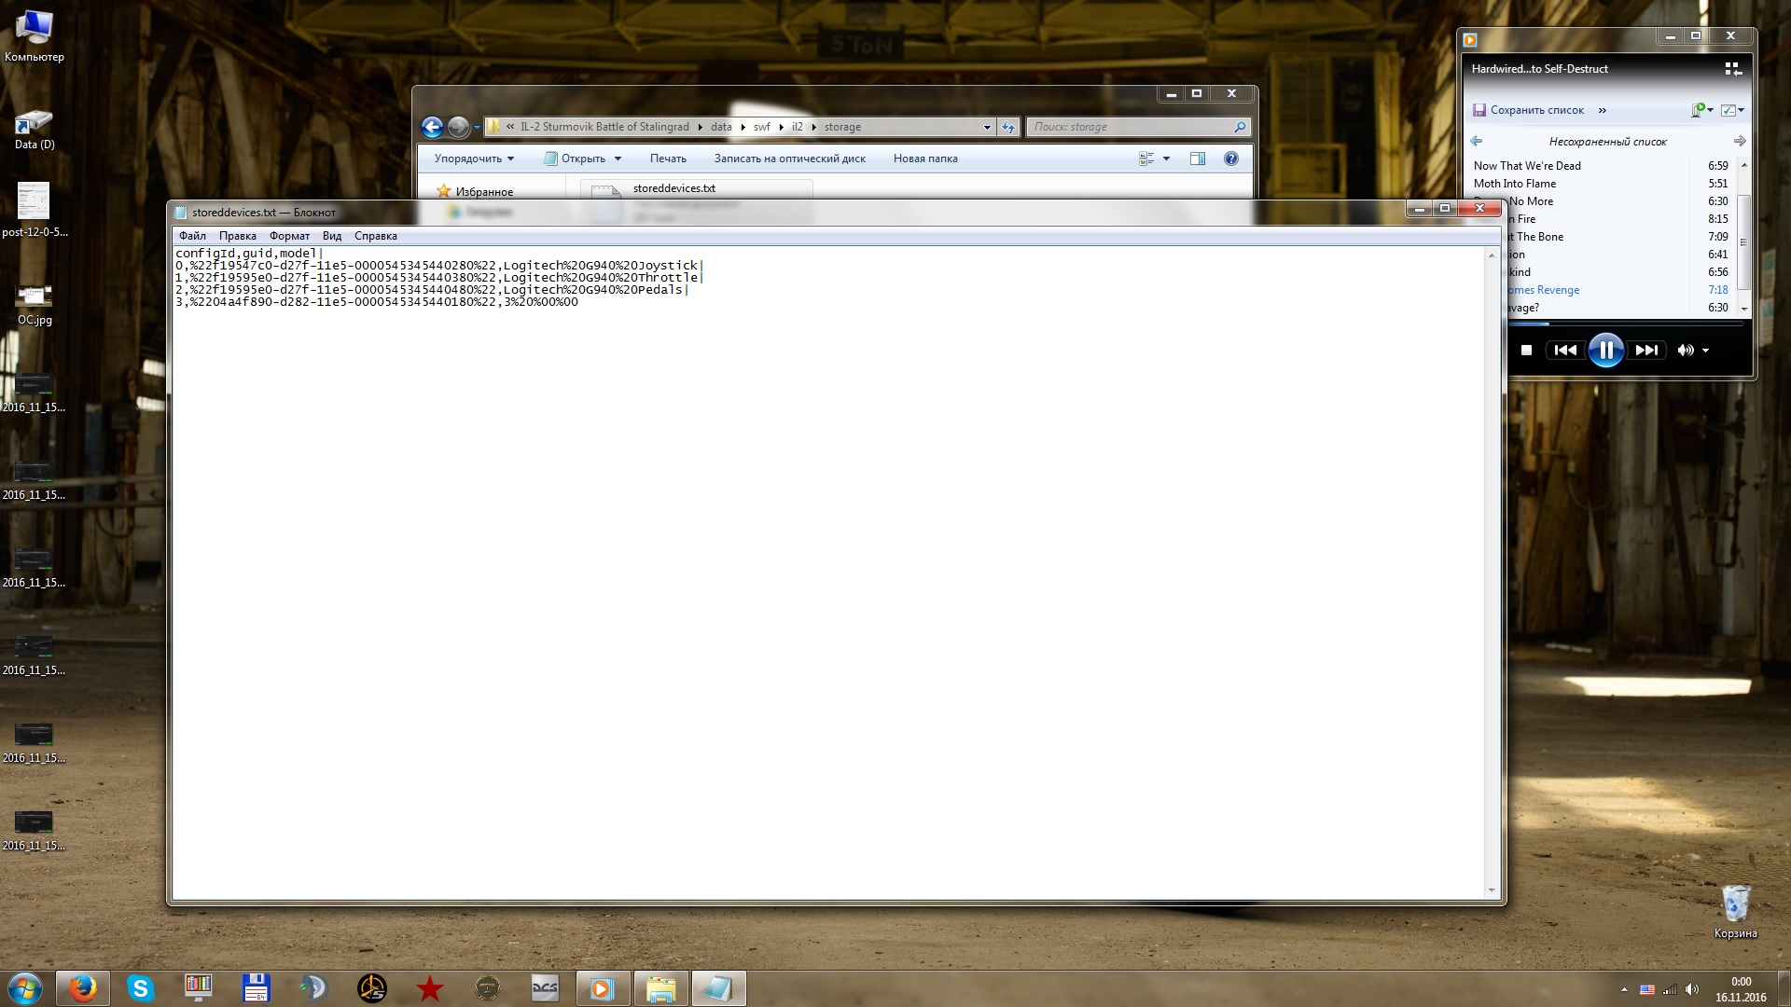Mute the media player volume
This screenshot has width=1791, height=1007.
tap(1685, 351)
